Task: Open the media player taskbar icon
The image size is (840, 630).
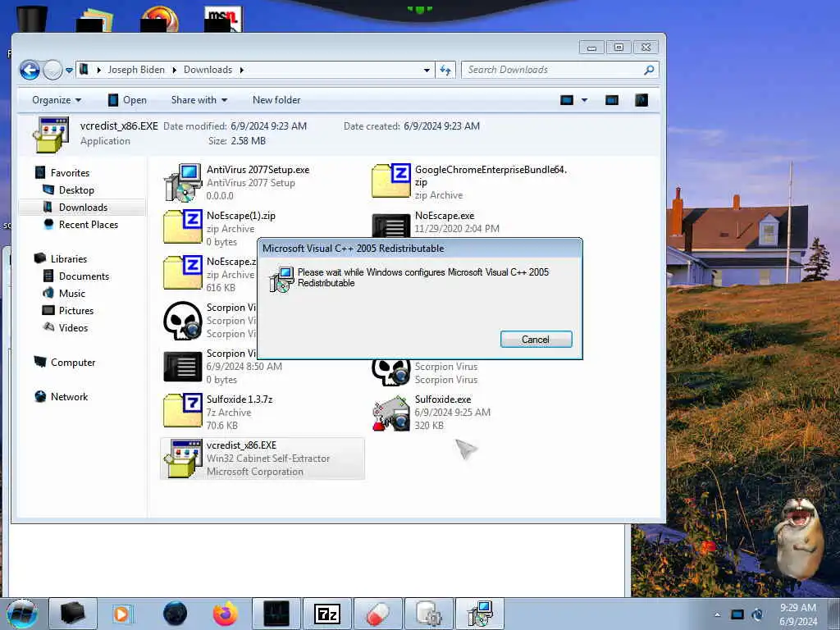Action: click(123, 614)
